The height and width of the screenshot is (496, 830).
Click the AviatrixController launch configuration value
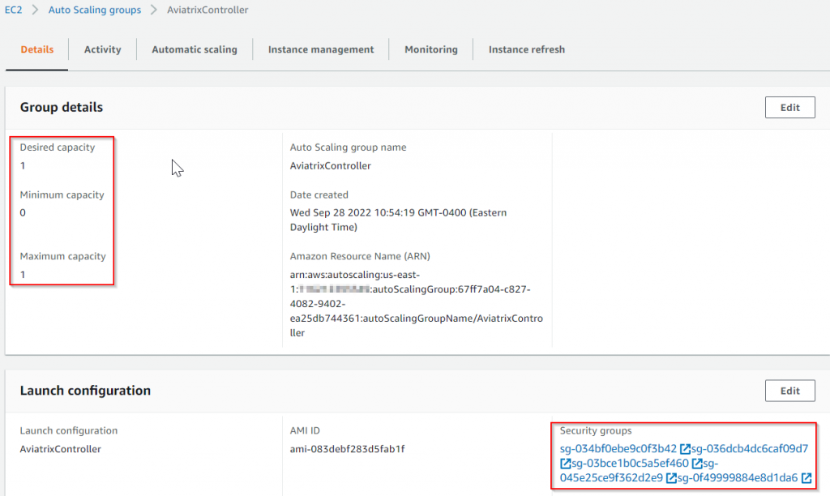pos(60,450)
